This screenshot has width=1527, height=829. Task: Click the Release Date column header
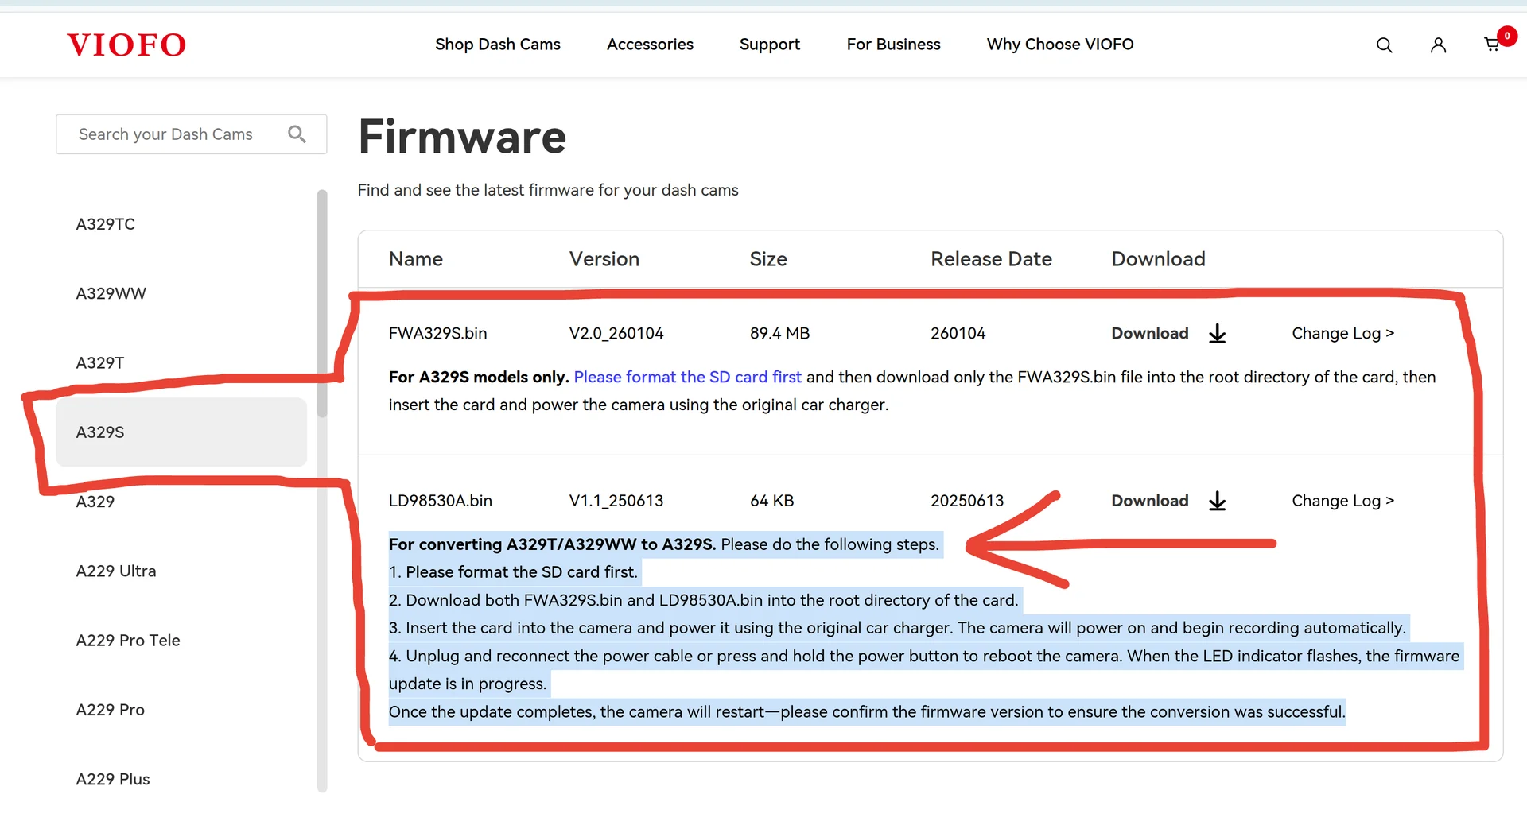[x=992, y=259]
